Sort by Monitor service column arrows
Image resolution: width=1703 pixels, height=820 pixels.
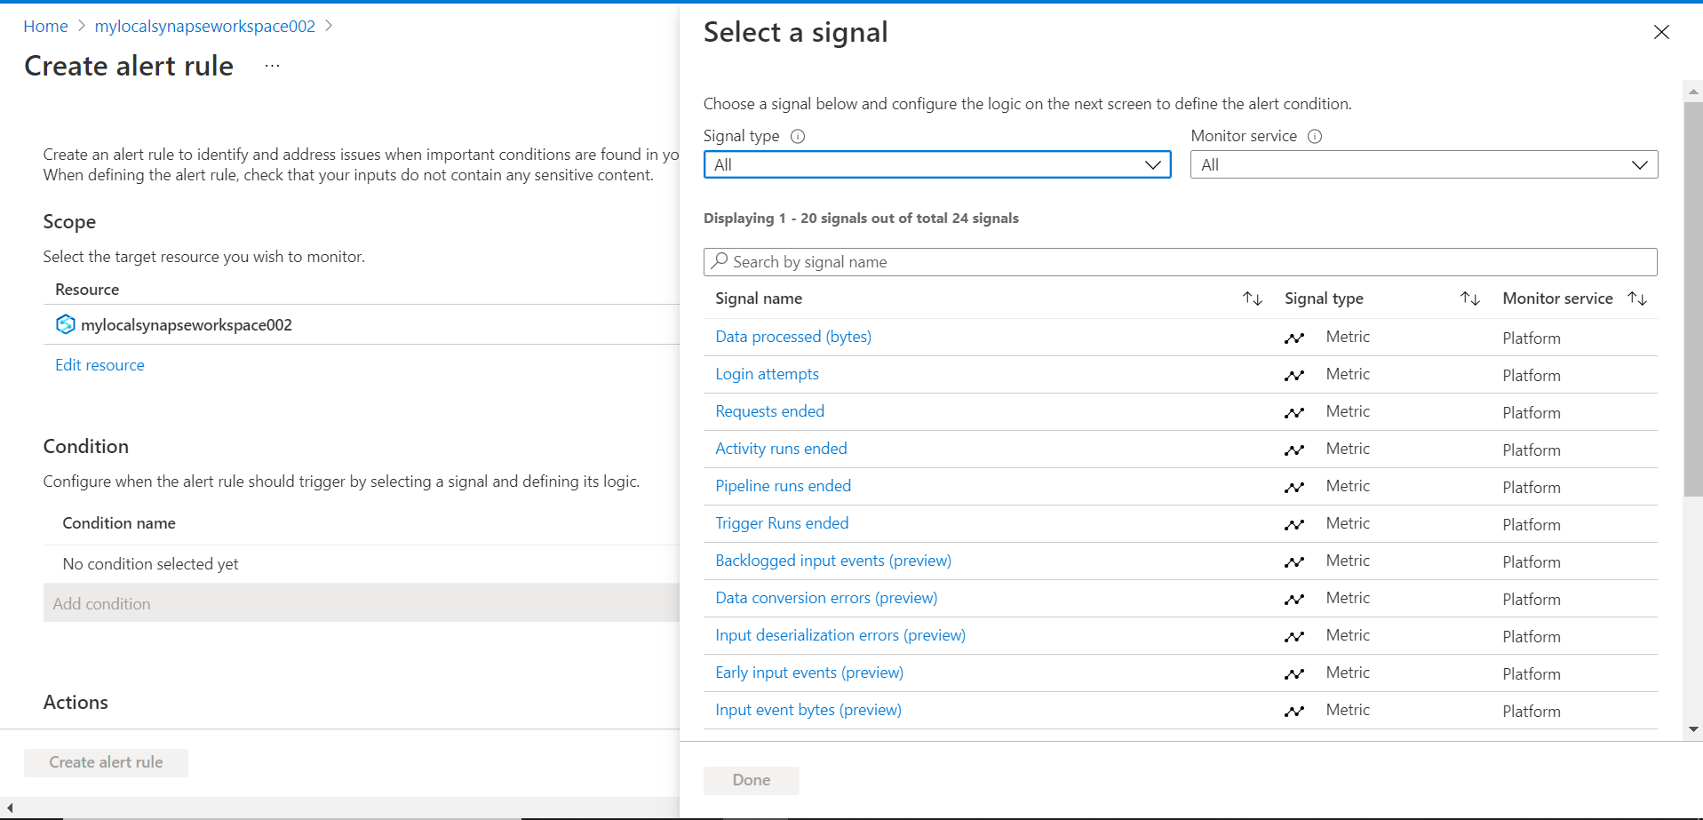click(1637, 299)
